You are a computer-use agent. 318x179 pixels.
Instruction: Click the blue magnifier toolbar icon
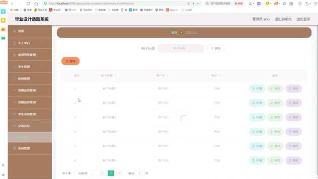pos(284,3)
